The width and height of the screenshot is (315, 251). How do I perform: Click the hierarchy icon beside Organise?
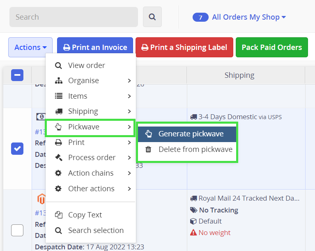[x=59, y=81]
